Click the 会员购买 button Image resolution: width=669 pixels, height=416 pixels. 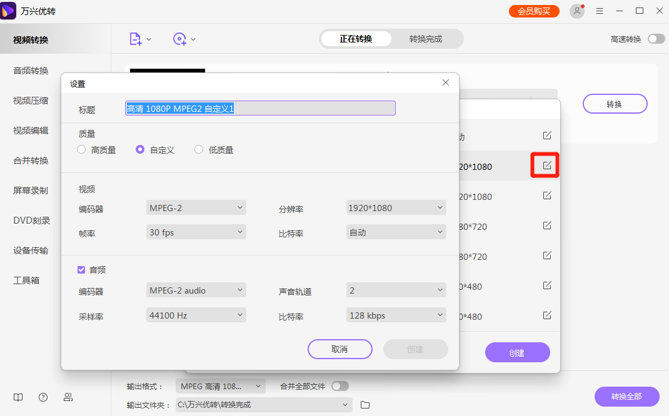coord(534,11)
